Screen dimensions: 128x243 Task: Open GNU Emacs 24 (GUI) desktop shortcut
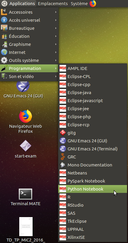[23, 90]
